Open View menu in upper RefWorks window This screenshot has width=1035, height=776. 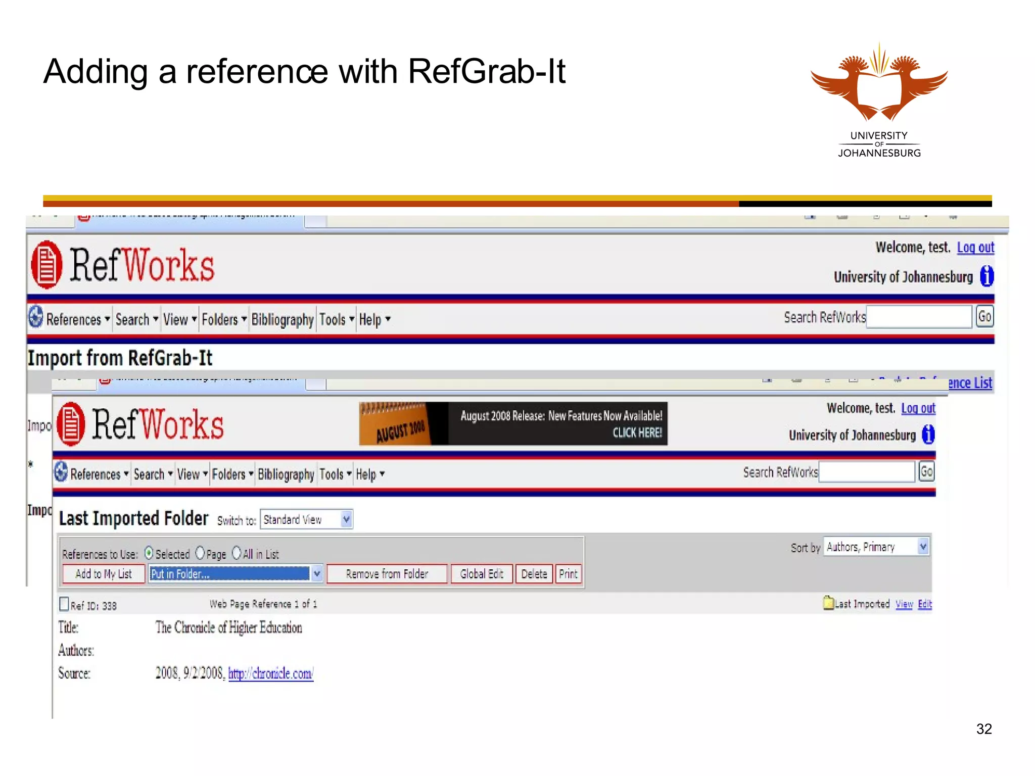(x=180, y=320)
